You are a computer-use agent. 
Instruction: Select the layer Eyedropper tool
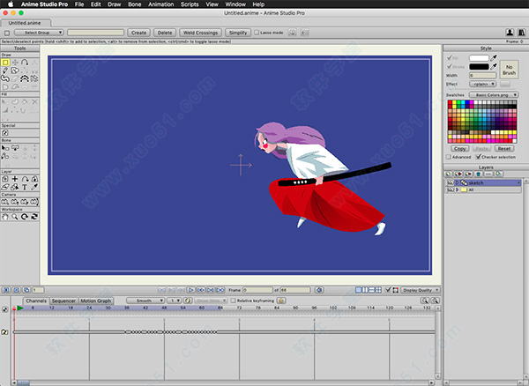pyautogui.click(x=34, y=187)
